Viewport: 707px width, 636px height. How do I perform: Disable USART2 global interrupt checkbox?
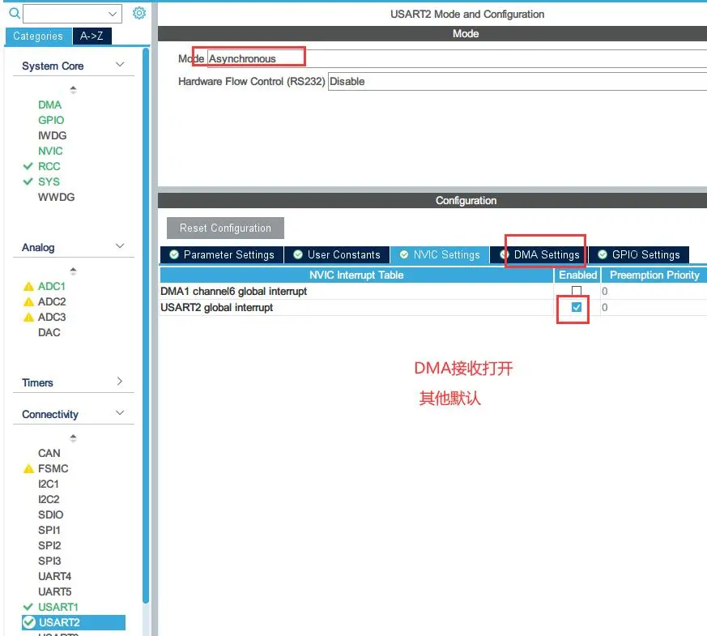577,308
